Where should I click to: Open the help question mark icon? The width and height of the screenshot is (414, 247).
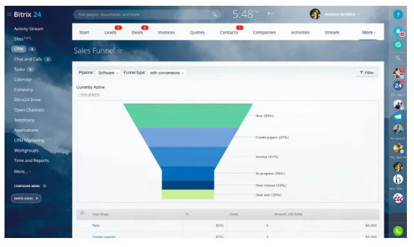tap(398, 15)
